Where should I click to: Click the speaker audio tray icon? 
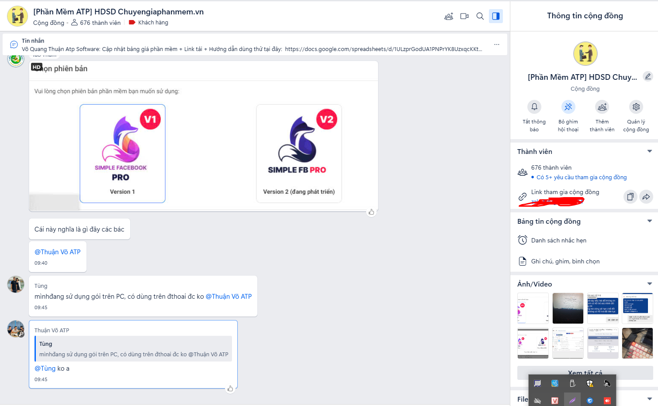click(x=607, y=383)
